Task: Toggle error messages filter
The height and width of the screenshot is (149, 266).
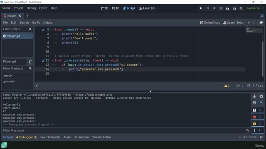Action: click(258, 117)
